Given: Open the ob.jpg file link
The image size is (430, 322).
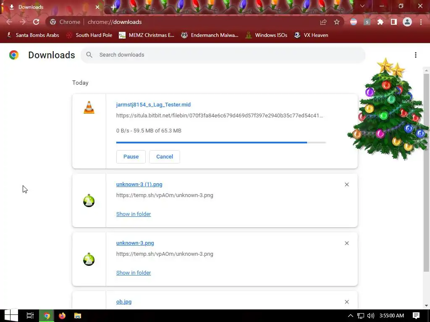Looking at the screenshot, I should click(124, 302).
